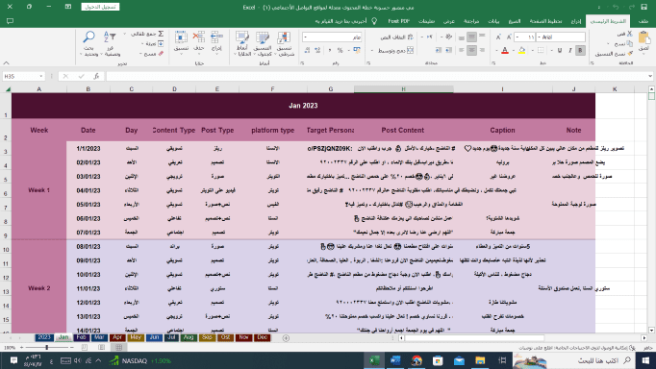The width and height of the screenshot is (656, 369).
Task: Add a new sheet with plus button
Action: (287, 337)
